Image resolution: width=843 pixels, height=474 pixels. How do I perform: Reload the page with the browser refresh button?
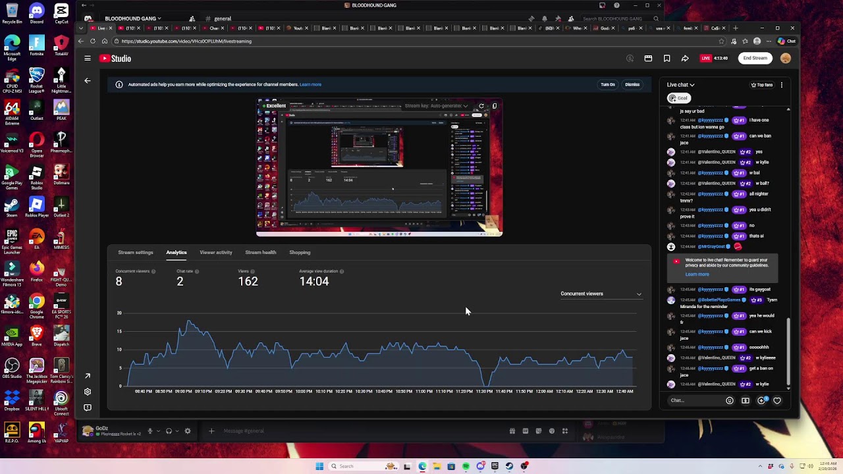[93, 41]
